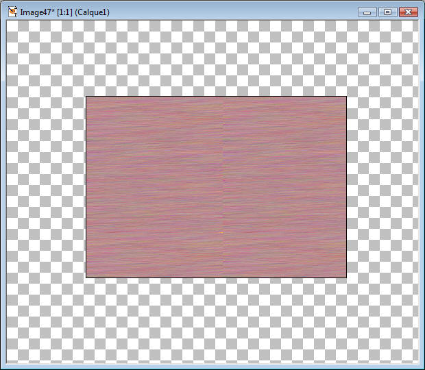The image size is (425, 370).
Task: Close the Image47 window
Action: (x=408, y=12)
